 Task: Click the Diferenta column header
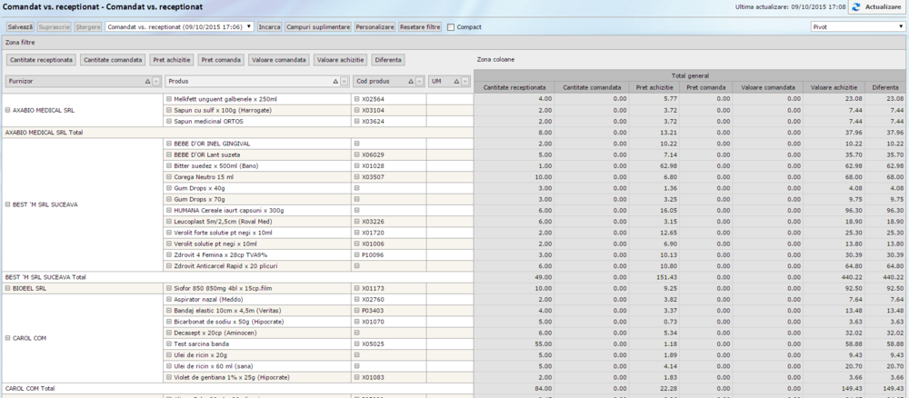click(884, 87)
